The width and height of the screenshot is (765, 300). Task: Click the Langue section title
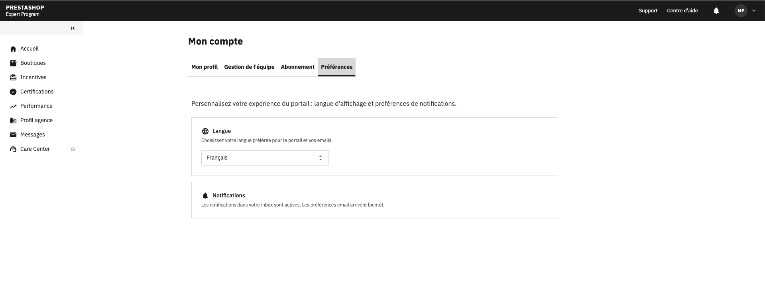coord(222,131)
